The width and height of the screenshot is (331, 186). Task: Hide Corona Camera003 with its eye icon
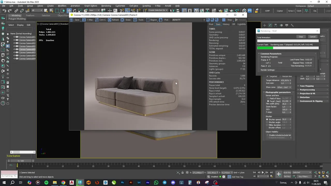coord(15,49)
